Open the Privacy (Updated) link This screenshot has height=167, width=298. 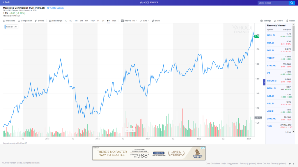coord(248,164)
